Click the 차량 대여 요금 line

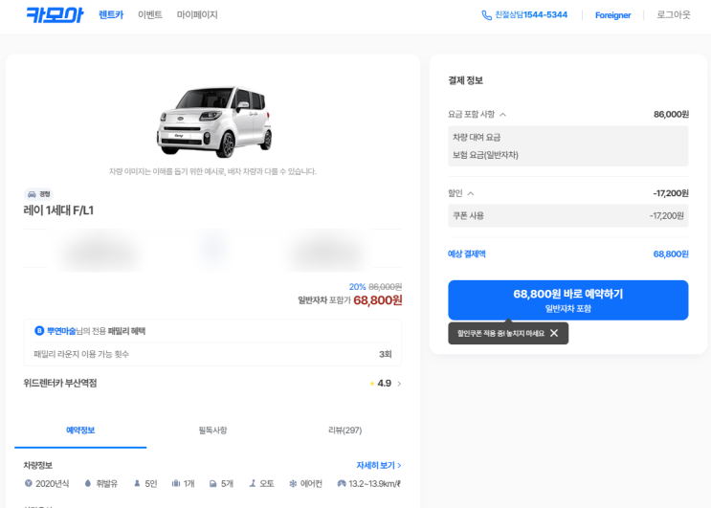click(x=477, y=138)
